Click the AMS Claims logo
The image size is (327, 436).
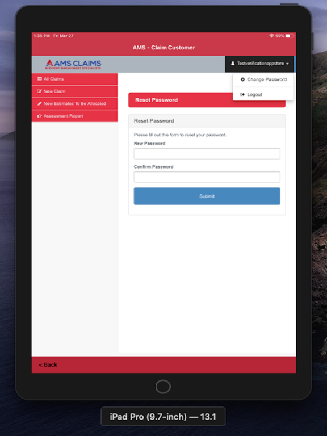(x=73, y=64)
